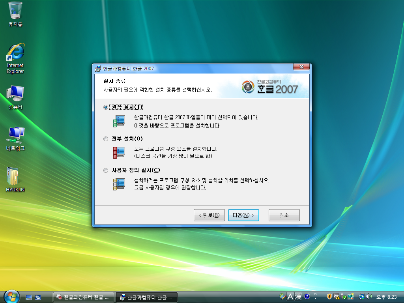Click the custom install yellow computer icon

[x=119, y=184]
